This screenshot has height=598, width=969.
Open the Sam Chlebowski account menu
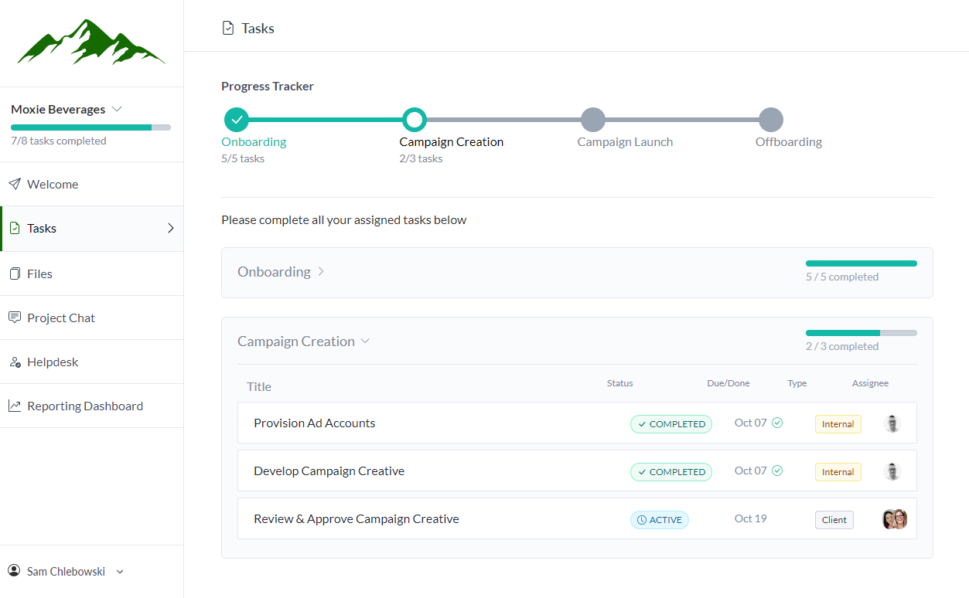pyautogui.click(x=75, y=572)
